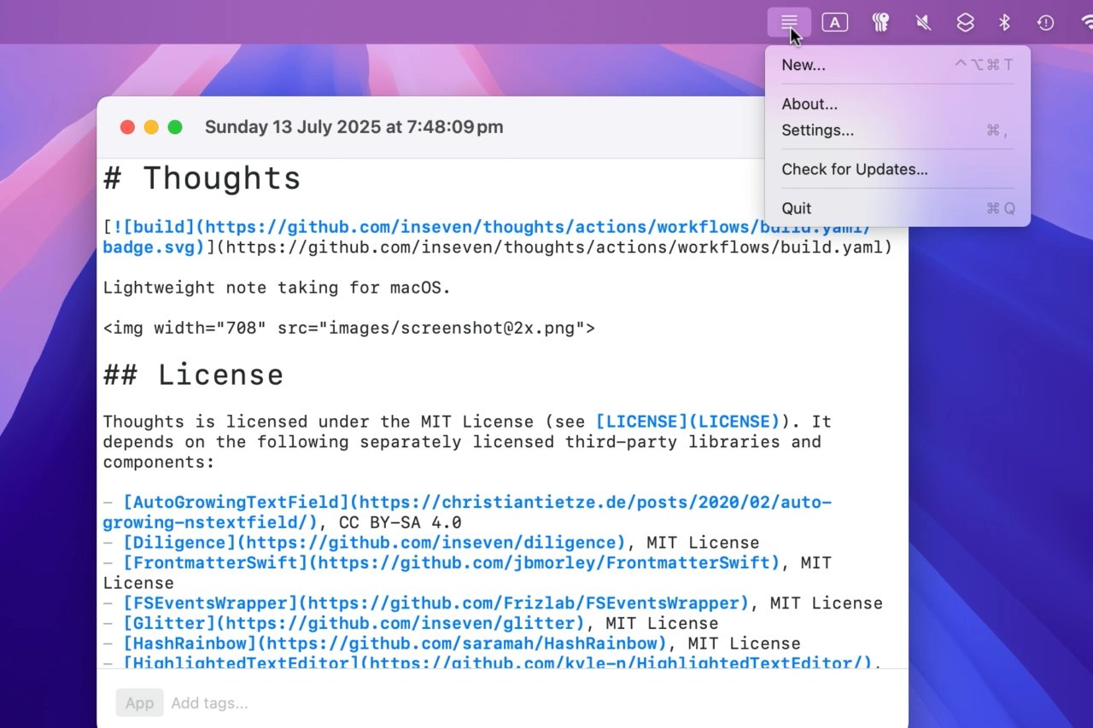Click the password keys menu bar icon
Viewport: 1093px width, 728px height.
pos(880,23)
